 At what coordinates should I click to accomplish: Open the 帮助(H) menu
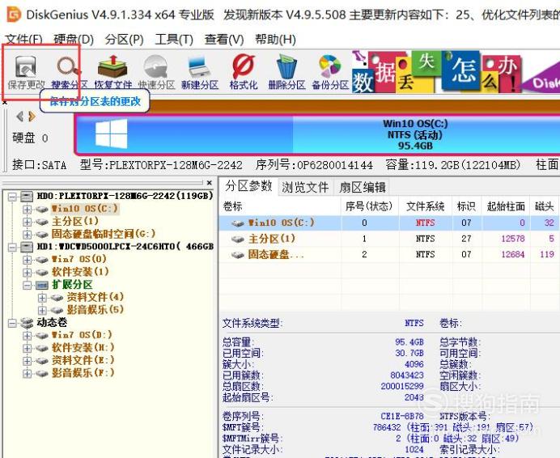tap(275, 39)
